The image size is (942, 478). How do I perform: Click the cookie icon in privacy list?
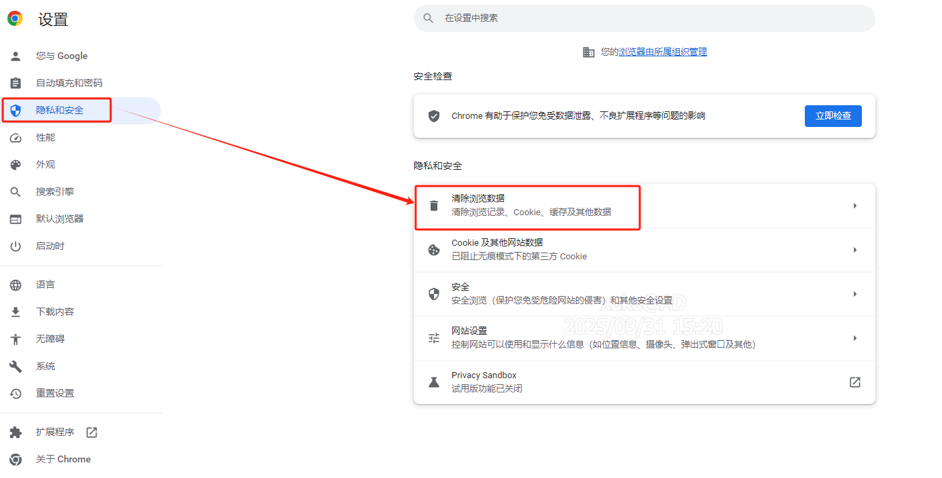tap(434, 250)
